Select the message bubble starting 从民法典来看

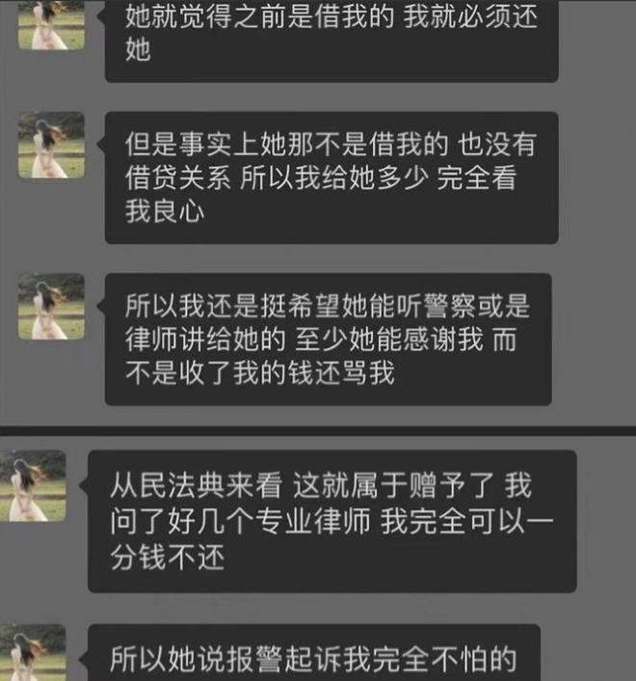coord(332,521)
